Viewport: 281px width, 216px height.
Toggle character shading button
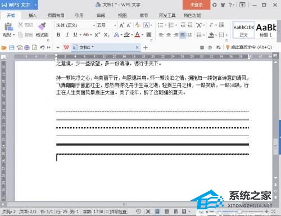[149, 35]
